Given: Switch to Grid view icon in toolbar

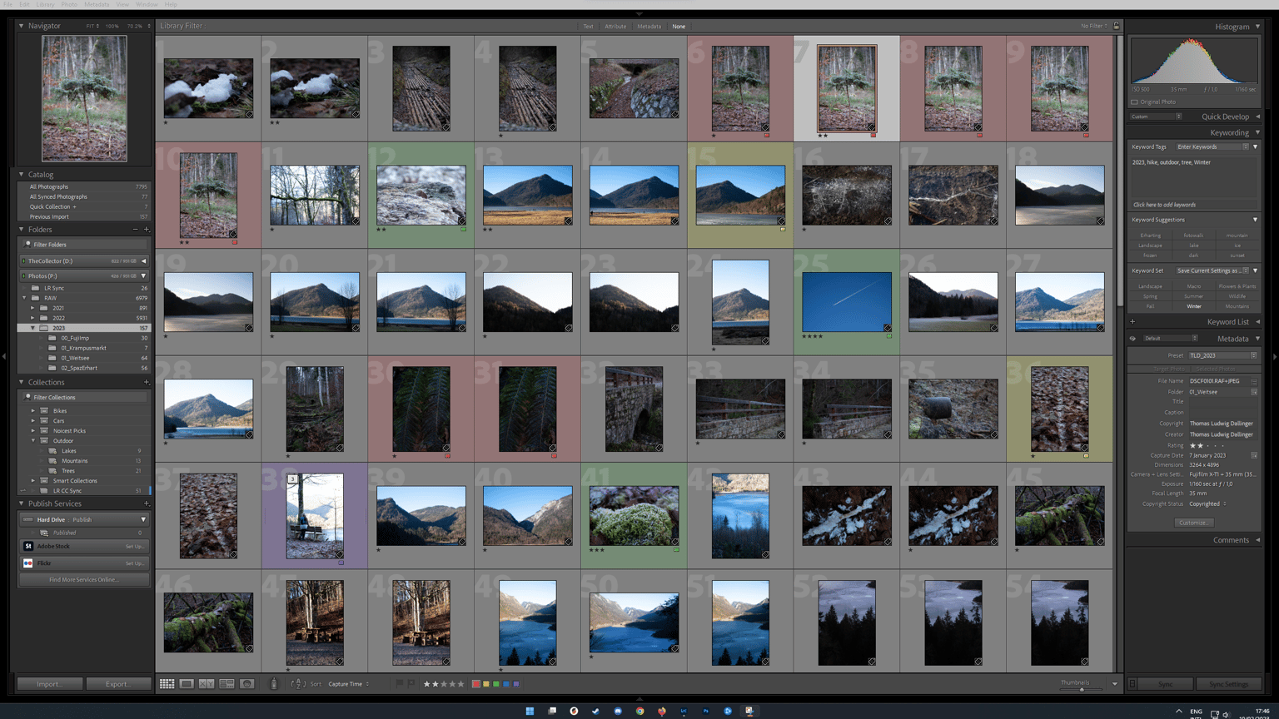Looking at the screenshot, I should (167, 684).
